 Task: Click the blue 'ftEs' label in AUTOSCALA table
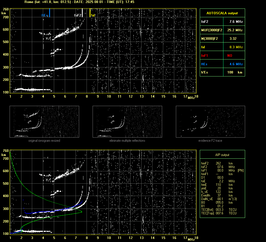(x=204, y=64)
